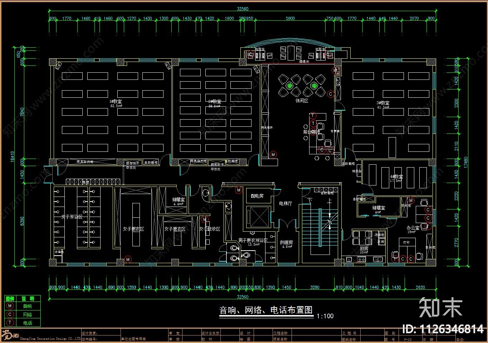The image size is (488, 343).
Task: Click the T telephone symbol in the legend
Action: pos(10,323)
